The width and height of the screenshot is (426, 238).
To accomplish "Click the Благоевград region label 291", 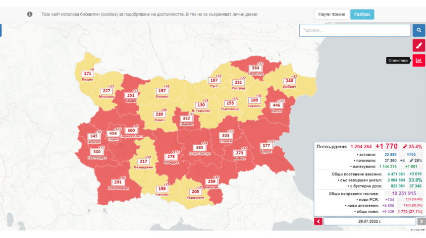I will coord(117,182).
